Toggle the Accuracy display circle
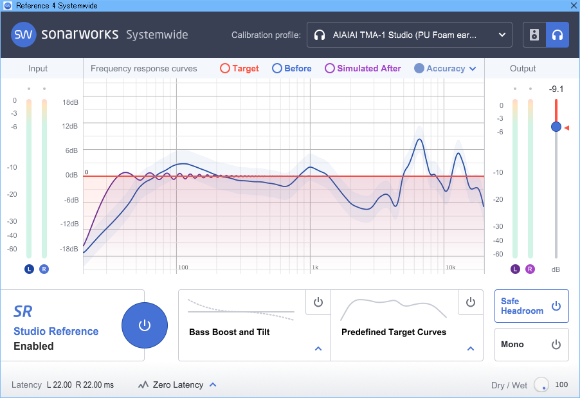The width and height of the screenshot is (580, 398). tap(419, 68)
